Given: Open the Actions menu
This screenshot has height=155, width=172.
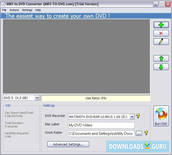Looking at the screenshot, I should [x=14, y=10].
